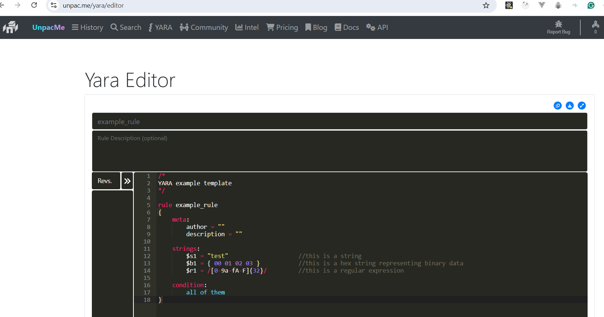Click 'YARA example template' comment text
604x317 pixels.
coord(195,183)
